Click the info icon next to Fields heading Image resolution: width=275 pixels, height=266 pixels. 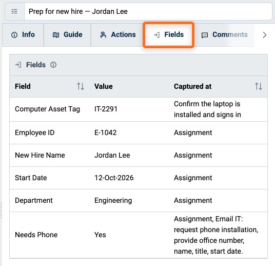pyautogui.click(x=53, y=65)
